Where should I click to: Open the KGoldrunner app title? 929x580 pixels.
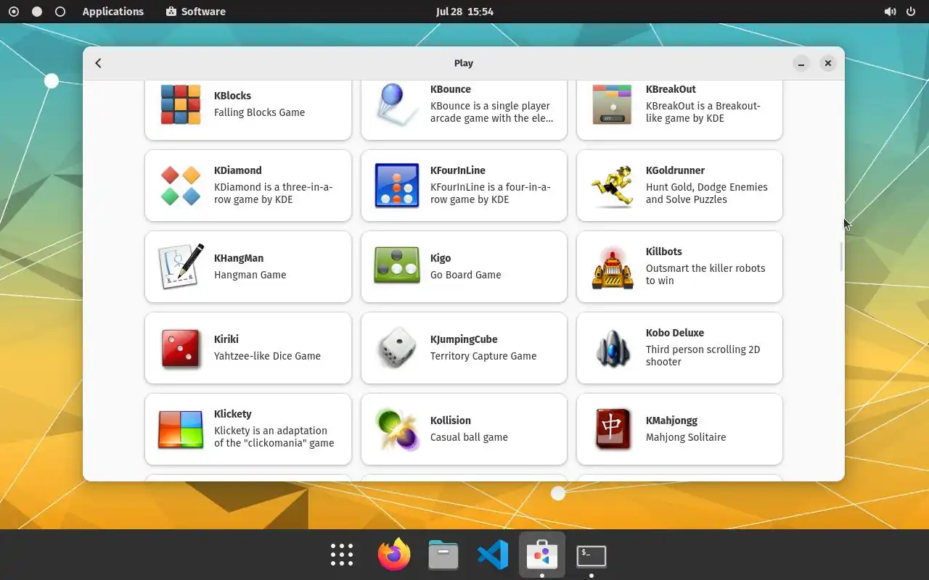click(675, 170)
